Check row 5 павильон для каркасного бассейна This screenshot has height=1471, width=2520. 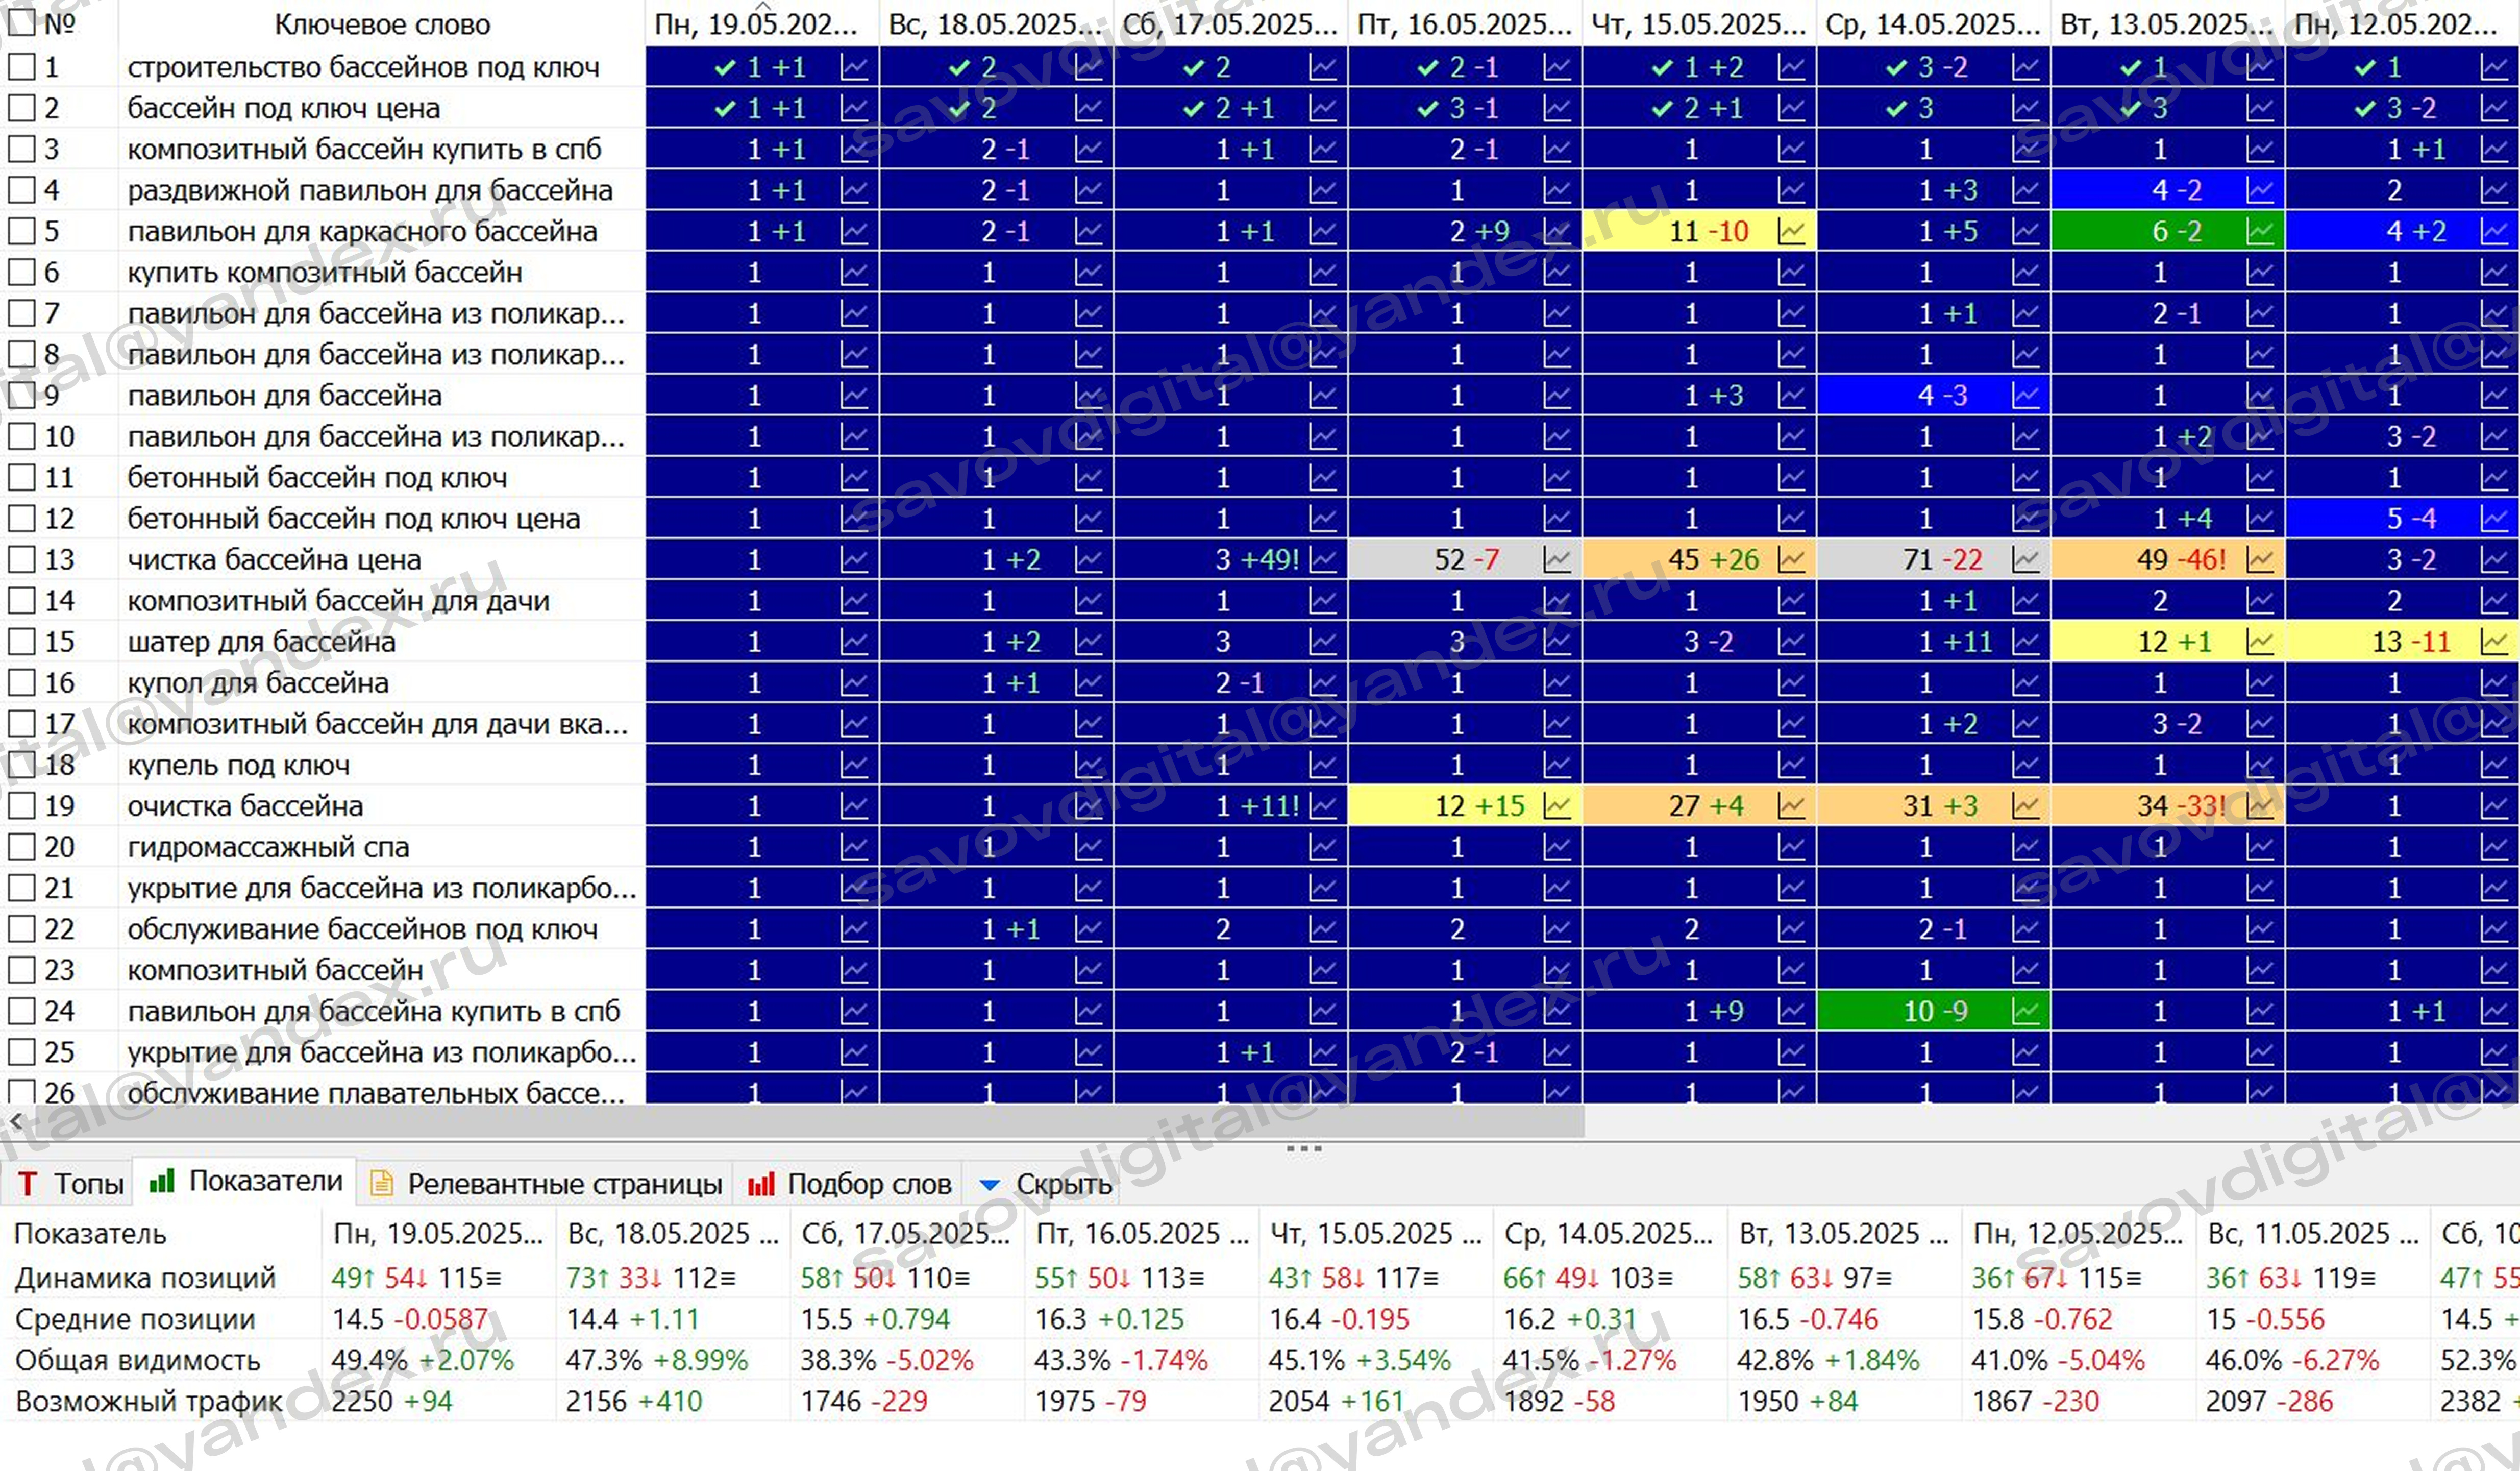point(21,231)
